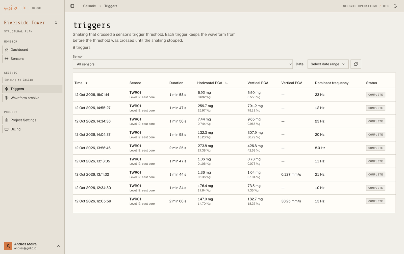Click the Triggers lightning bolt icon
Image resolution: width=404 pixels, height=254 pixels.
[7, 89]
